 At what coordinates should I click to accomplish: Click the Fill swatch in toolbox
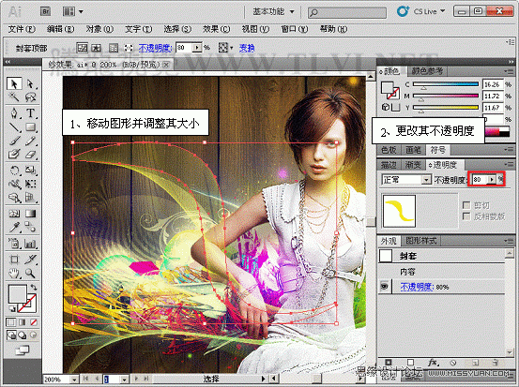[17, 294]
